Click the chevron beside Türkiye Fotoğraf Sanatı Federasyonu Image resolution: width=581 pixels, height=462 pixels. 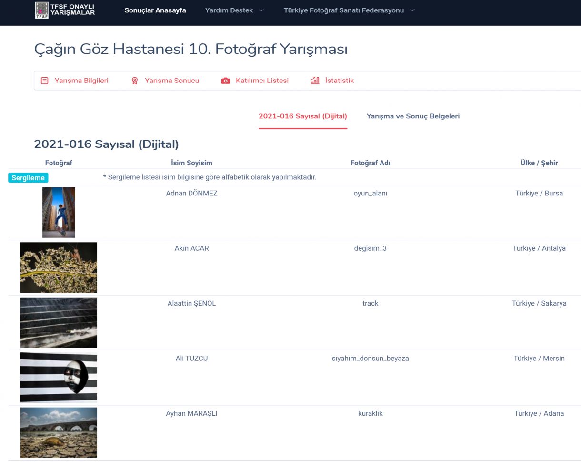[412, 10]
